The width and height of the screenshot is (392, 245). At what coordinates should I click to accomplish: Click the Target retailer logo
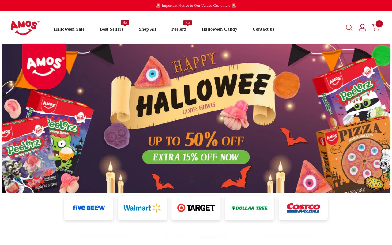click(x=196, y=208)
